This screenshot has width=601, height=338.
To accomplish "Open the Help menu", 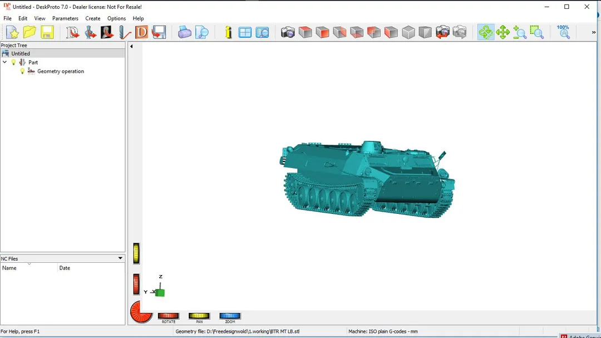I will tap(138, 18).
